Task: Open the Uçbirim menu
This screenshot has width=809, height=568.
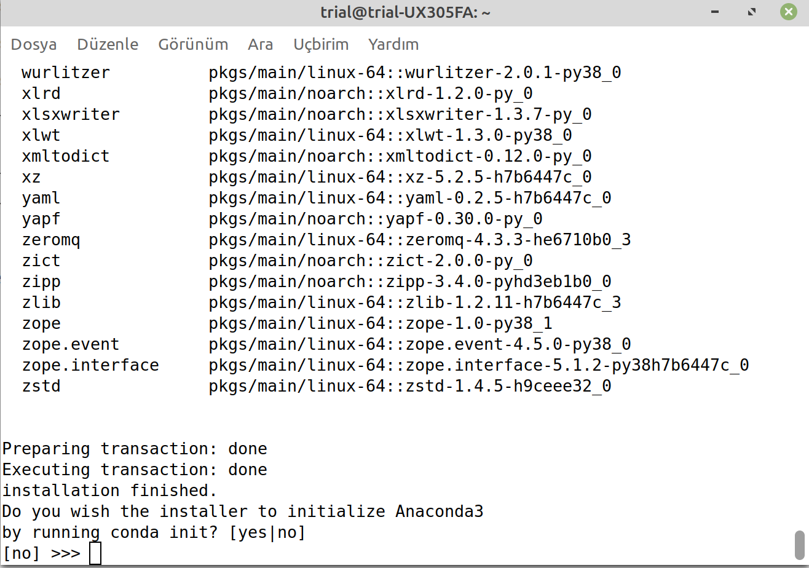Action: coord(321,44)
